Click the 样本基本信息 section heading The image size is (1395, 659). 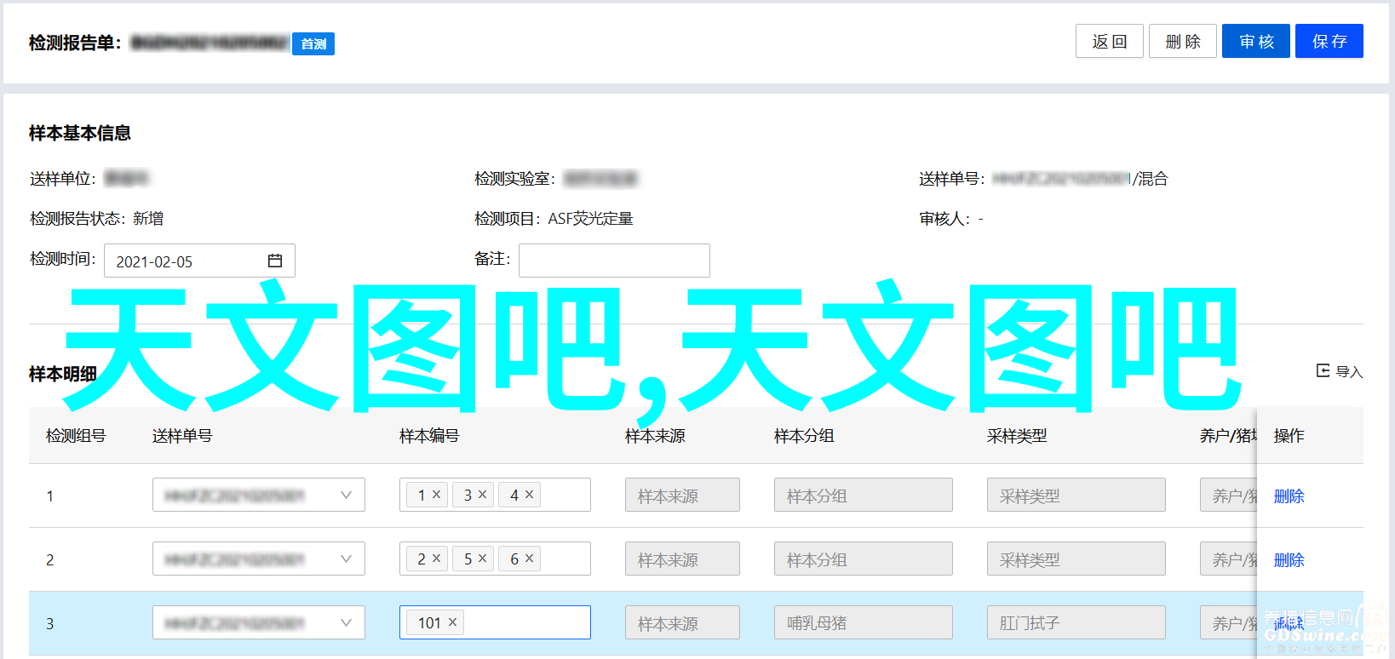[80, 133]
